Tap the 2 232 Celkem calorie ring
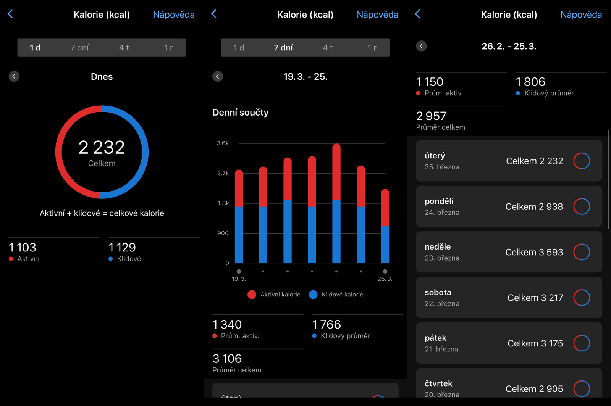This screenshot has height=406, width=611. click(102, 152)
